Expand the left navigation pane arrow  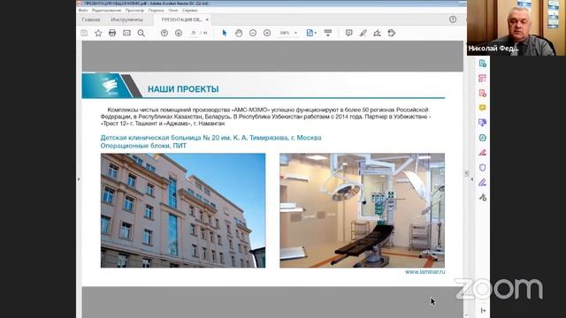[79, 179]
